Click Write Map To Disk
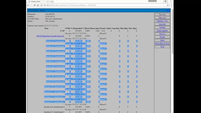 click(x=162, y=43)
